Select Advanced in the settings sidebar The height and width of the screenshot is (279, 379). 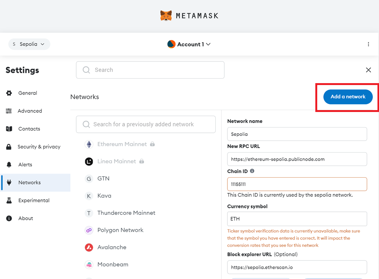[30, 111]
